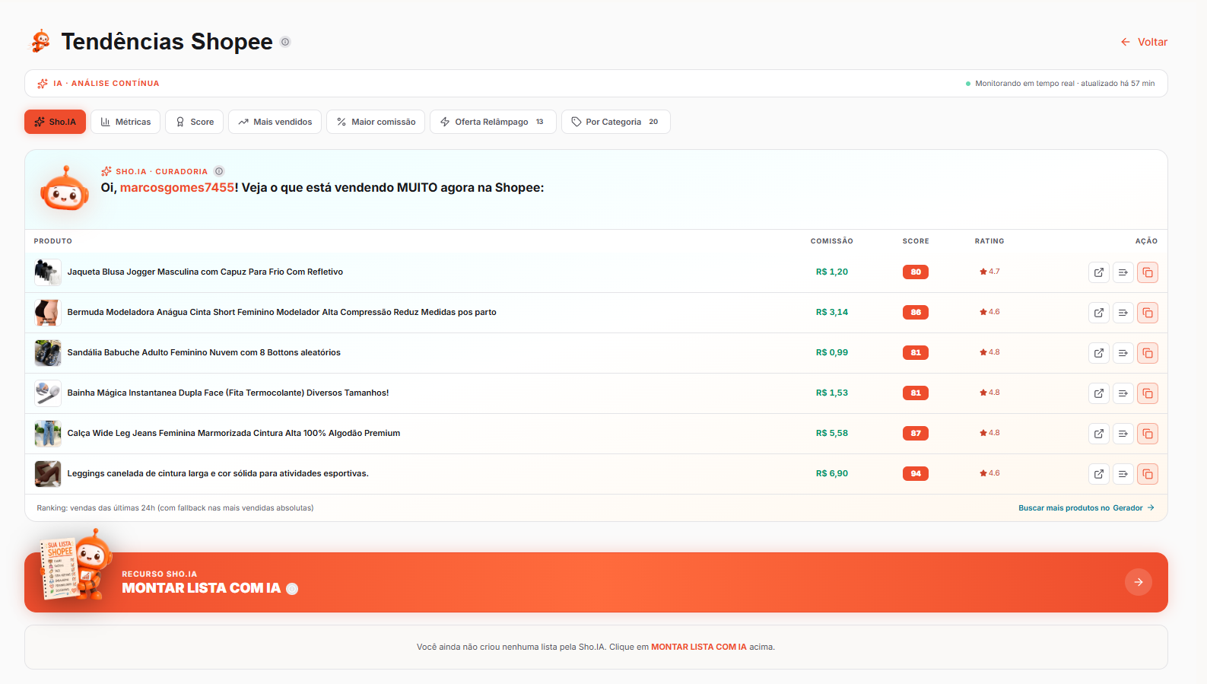Open external link for Calça Wide Leg row

pos(1099,434)
